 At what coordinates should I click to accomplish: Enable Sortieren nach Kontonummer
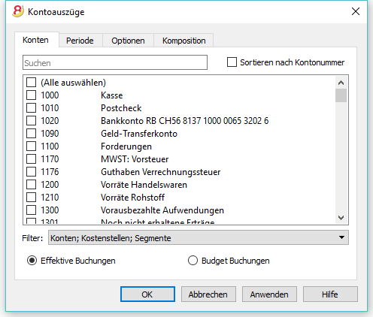tap(232, 62)
